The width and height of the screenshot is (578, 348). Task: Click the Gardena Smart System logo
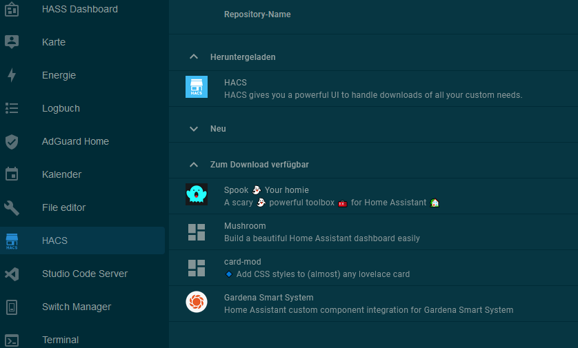[x=197, y=302]
